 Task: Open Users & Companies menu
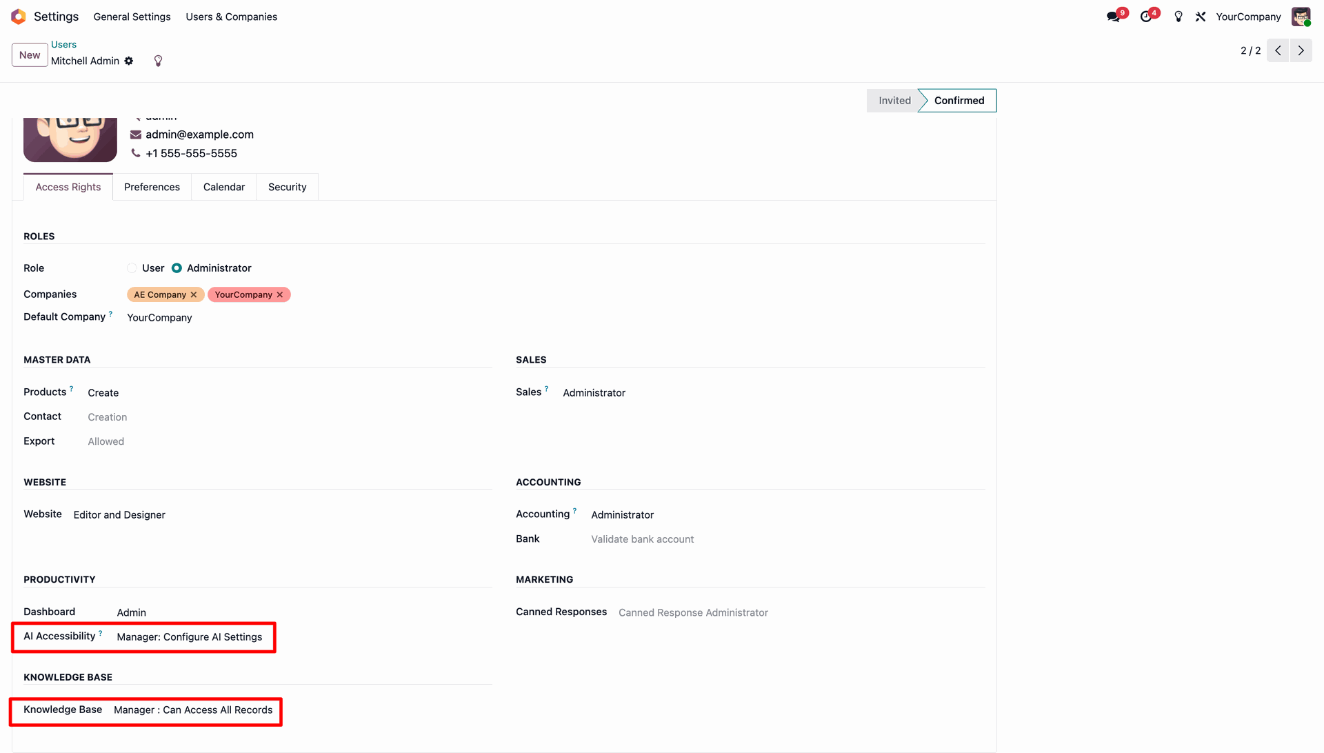231,17
